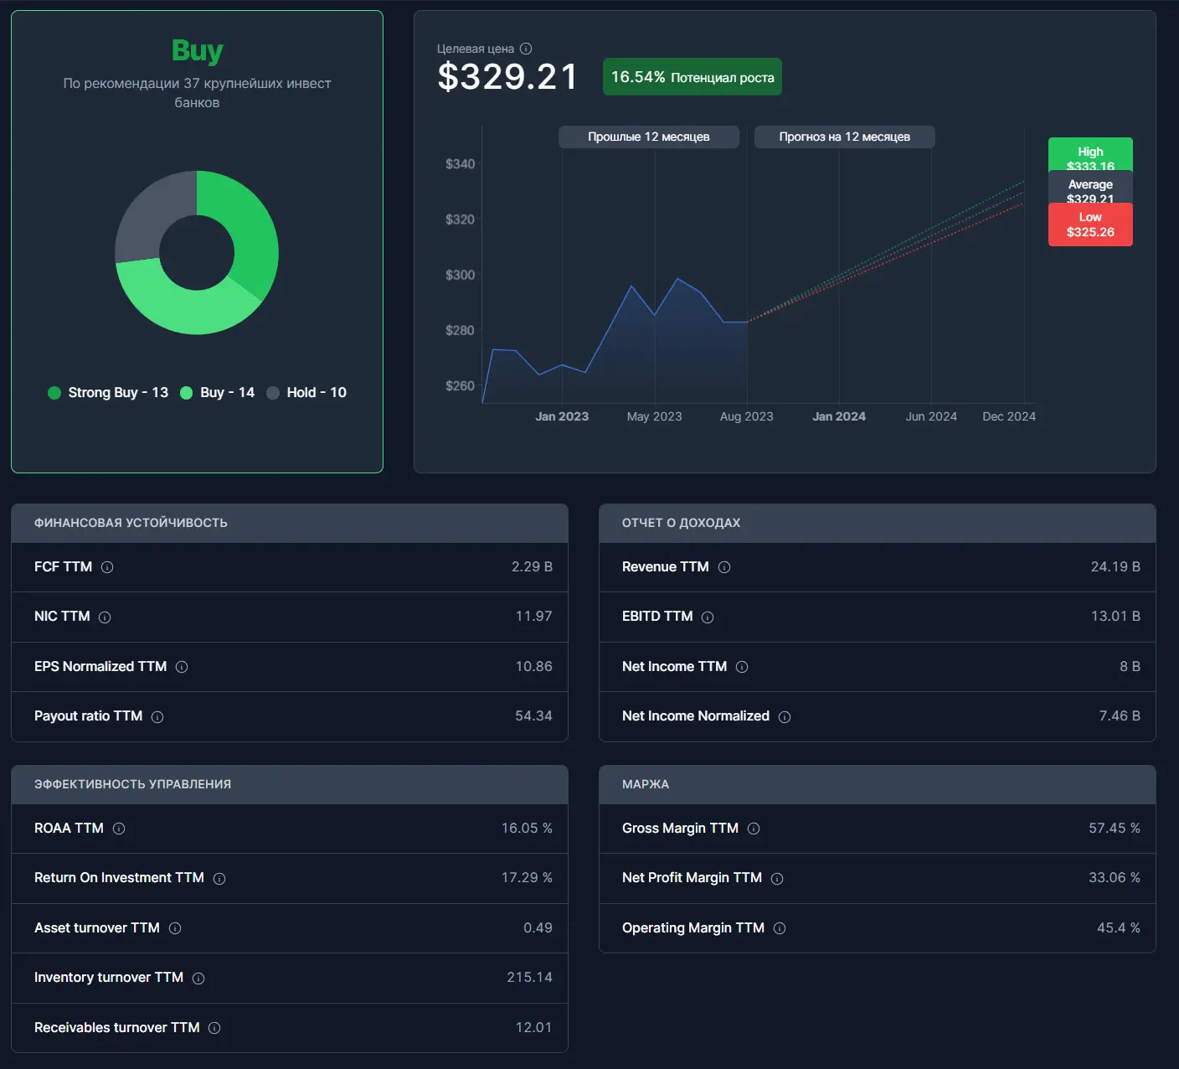Click info icon next to Целевая цена

pos(526,49)
